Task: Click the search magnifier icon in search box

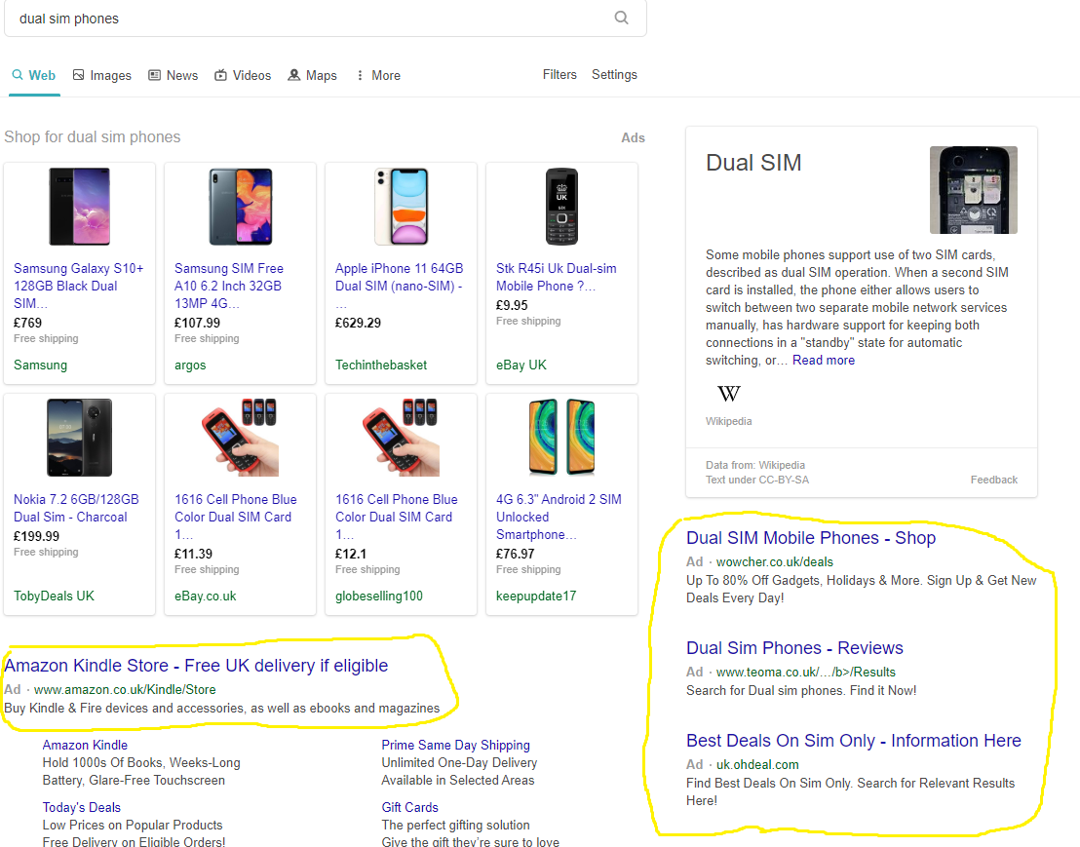Action: [621, 18]
